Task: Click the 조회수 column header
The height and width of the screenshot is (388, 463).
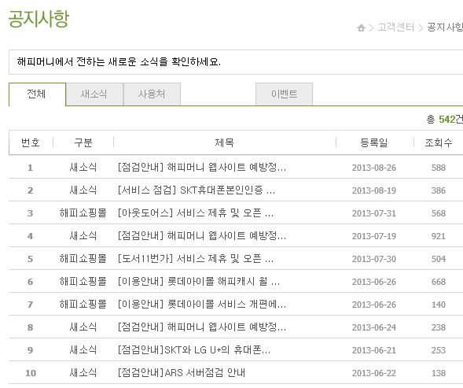Action: 439,142
